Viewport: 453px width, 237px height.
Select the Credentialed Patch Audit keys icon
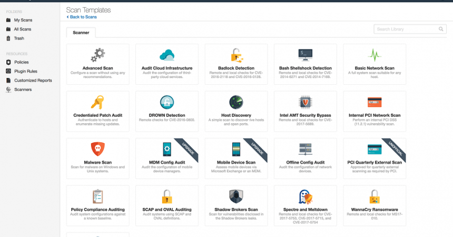(97, 102)
